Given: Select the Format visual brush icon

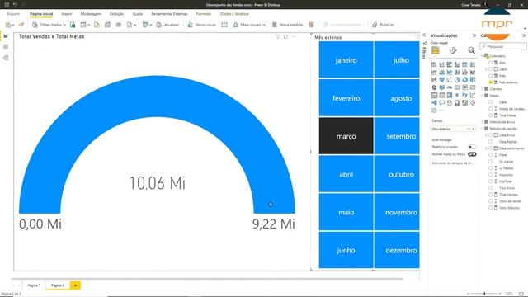Looking at the screenshot, I should click(x=453, y=50).
